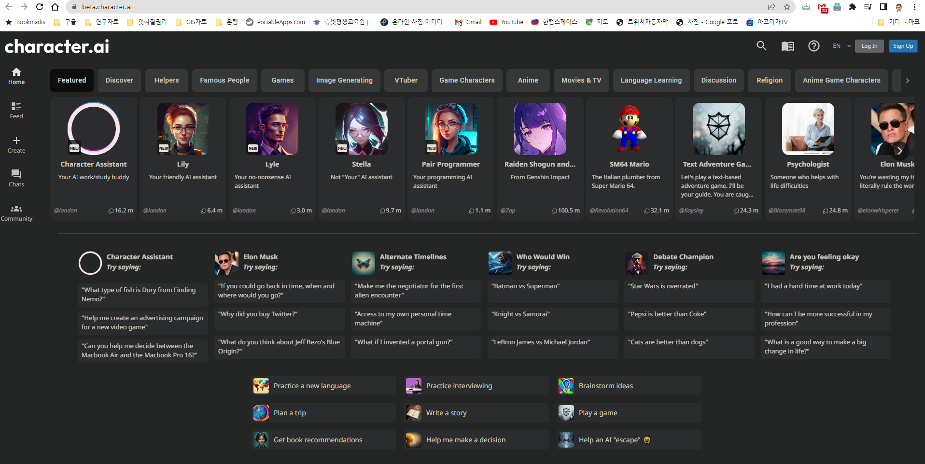The height and width of the screenshot is (464, 925).
Task: Click the Help me make a decision icon
Action: (414, 440)
